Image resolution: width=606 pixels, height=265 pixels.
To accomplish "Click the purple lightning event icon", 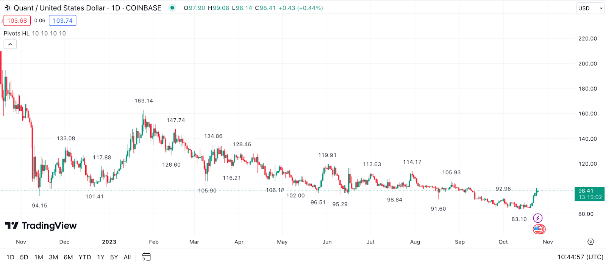I will coord(538,218).
